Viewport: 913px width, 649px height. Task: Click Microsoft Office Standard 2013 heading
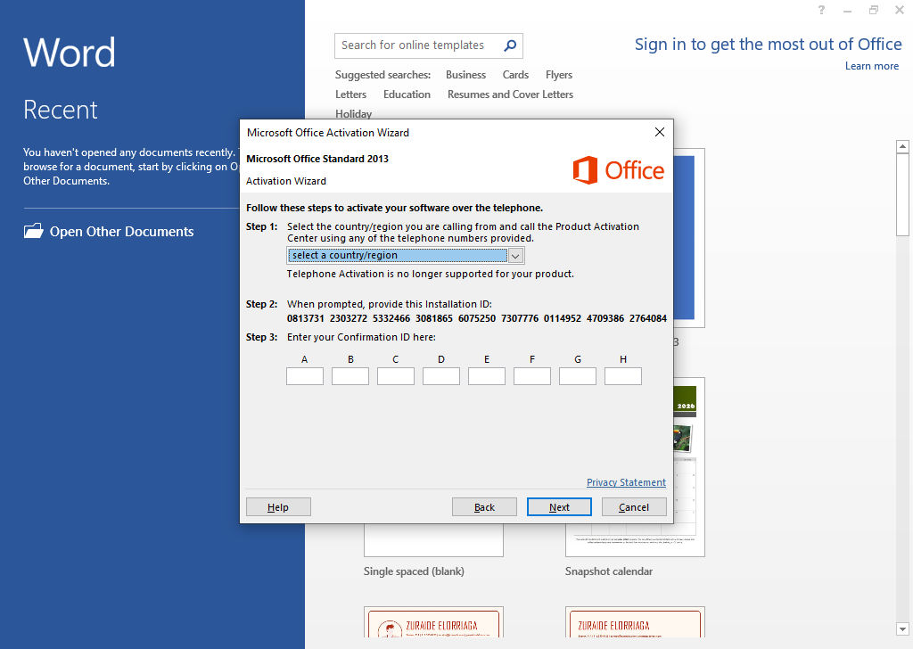[x=317, y=159]
